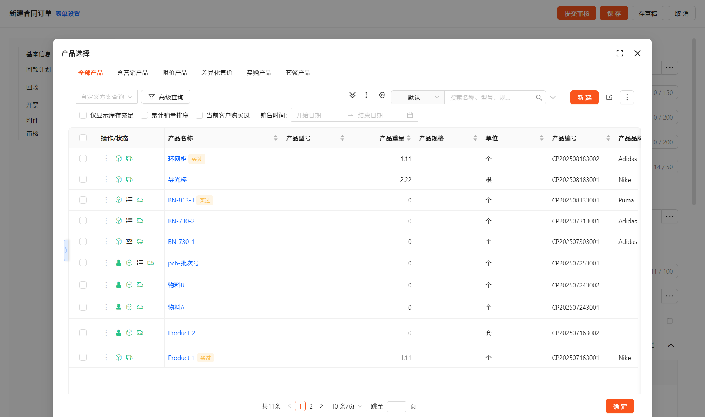
Task: Click the truck icon in pch-批次号 row
Action: click(x=150, y=263)
